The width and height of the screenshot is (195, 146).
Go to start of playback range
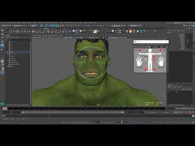(x=176, y=108)
